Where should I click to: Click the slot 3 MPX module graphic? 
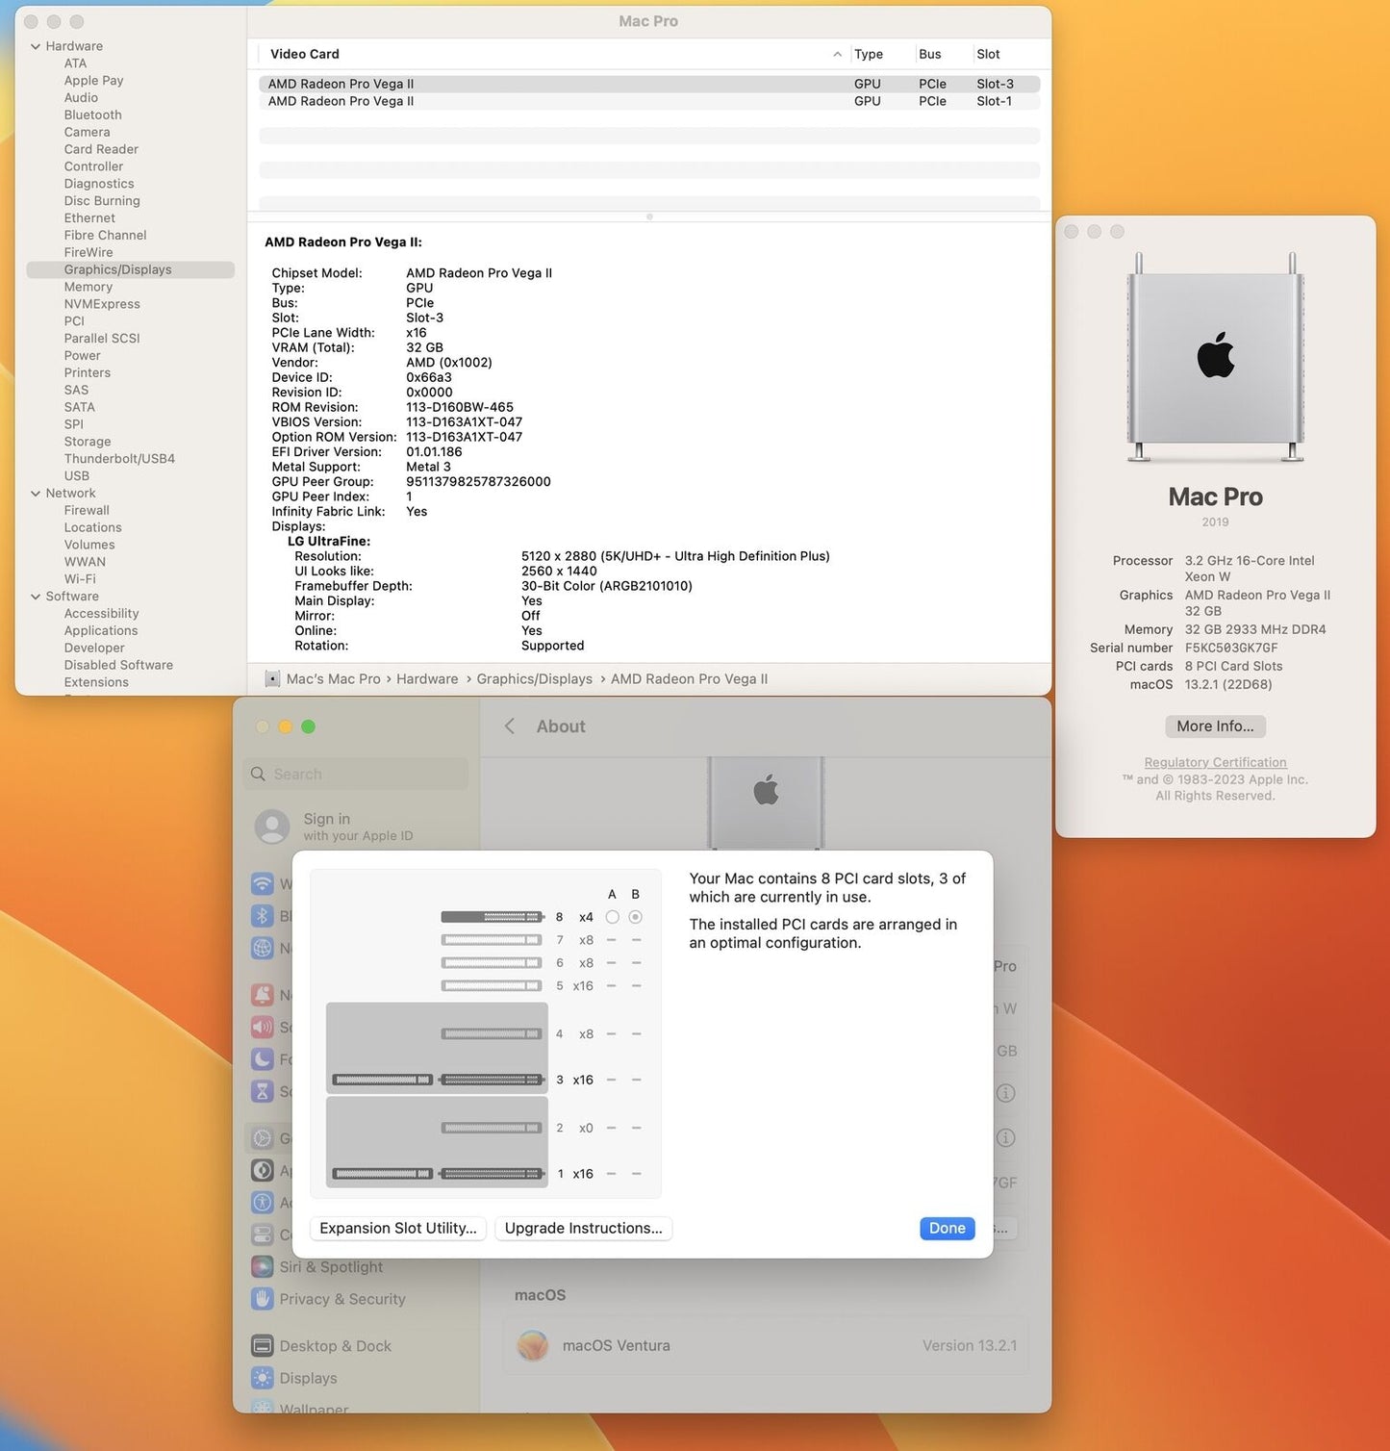pyautogui.click(x=437, y=1048)
